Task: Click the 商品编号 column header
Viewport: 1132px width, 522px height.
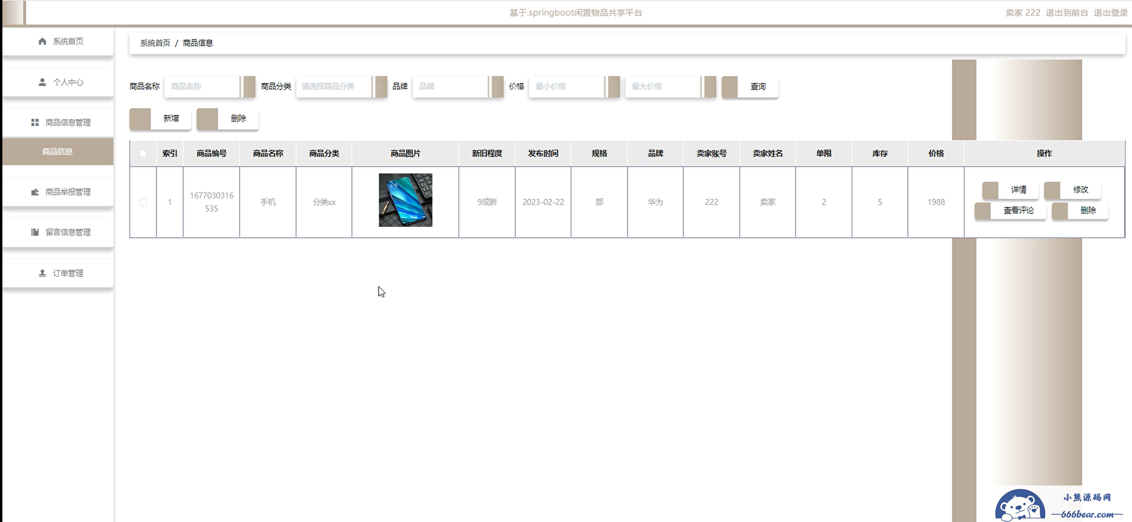Action: click(x=211, y=153)
